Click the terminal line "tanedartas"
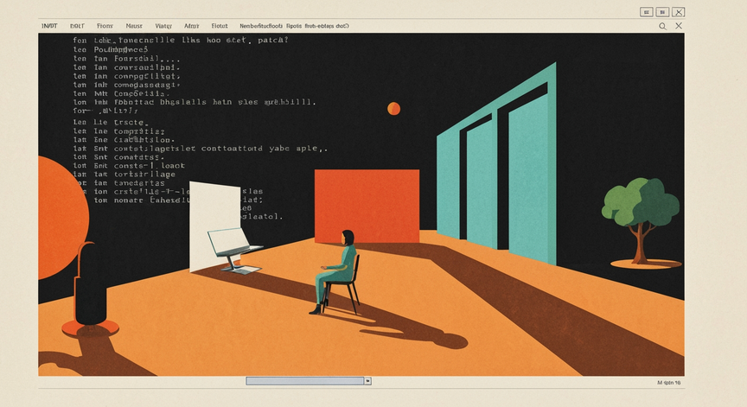 [x=119, y=183]
